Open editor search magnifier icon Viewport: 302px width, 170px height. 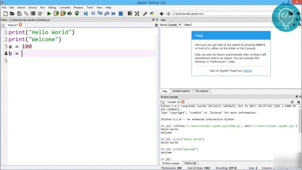point(156,25)
